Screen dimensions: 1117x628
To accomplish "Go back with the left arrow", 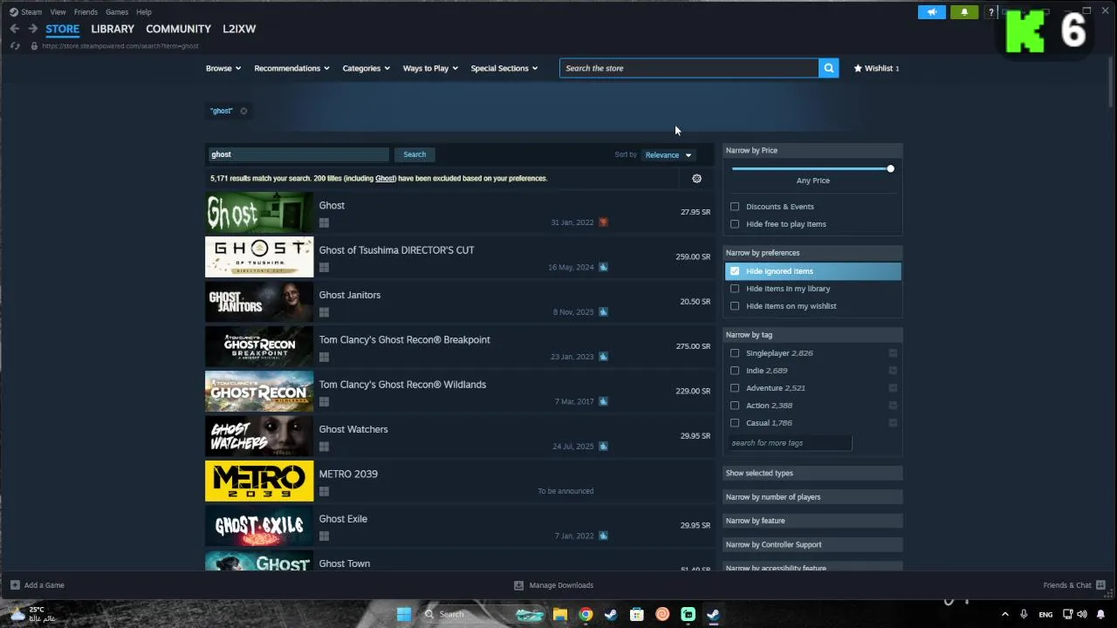I will (x=14, y=29).
